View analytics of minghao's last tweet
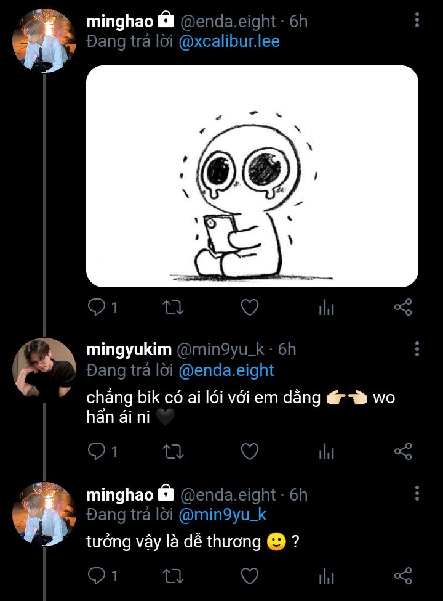Screen dimensions: 443x601 pos(326,576)
